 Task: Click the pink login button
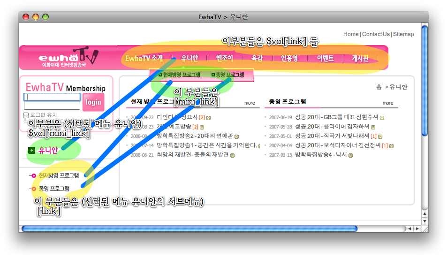(93, 102)
